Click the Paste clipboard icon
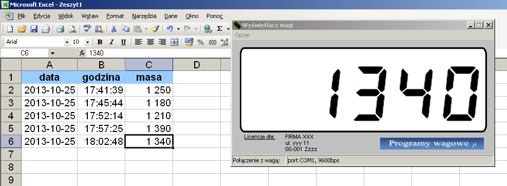This screenshot has height=186, width=507. [x=138, y=29]
